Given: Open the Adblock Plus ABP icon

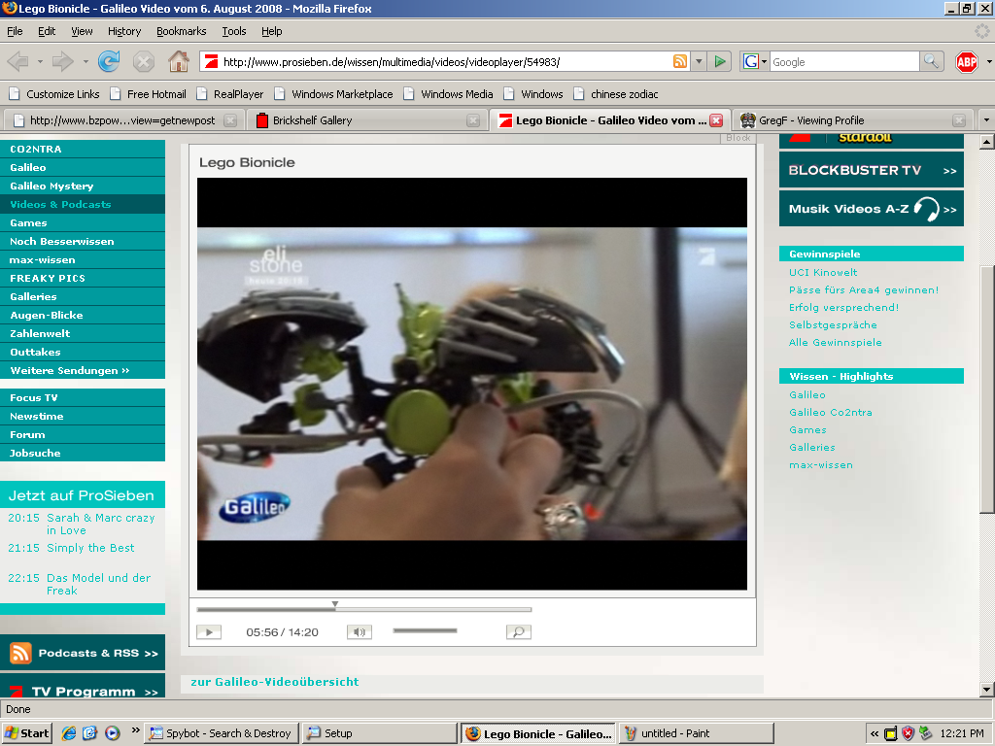Looking at the screenshot, I should [967, 61].
